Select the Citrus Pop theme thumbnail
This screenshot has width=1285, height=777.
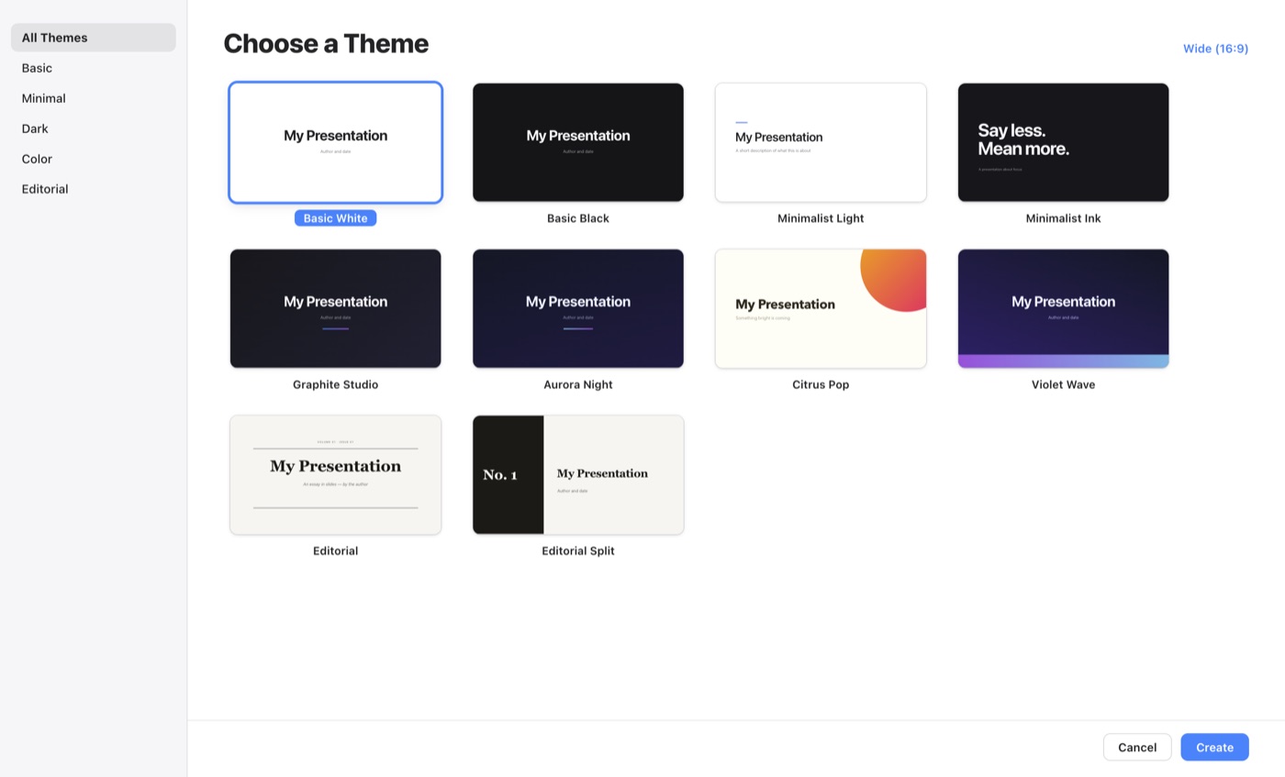point(821,308)
